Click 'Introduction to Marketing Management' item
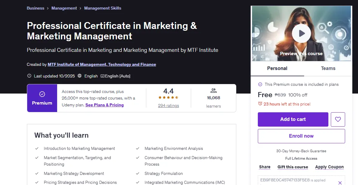 79,148
